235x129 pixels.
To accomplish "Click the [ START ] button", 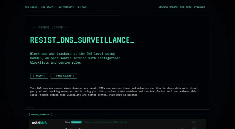I will click(39, 76).
